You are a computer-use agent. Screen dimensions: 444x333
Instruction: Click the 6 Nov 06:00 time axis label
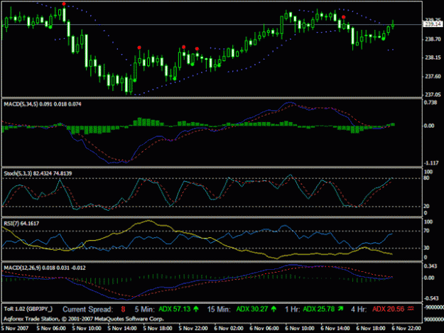[264, 328]
